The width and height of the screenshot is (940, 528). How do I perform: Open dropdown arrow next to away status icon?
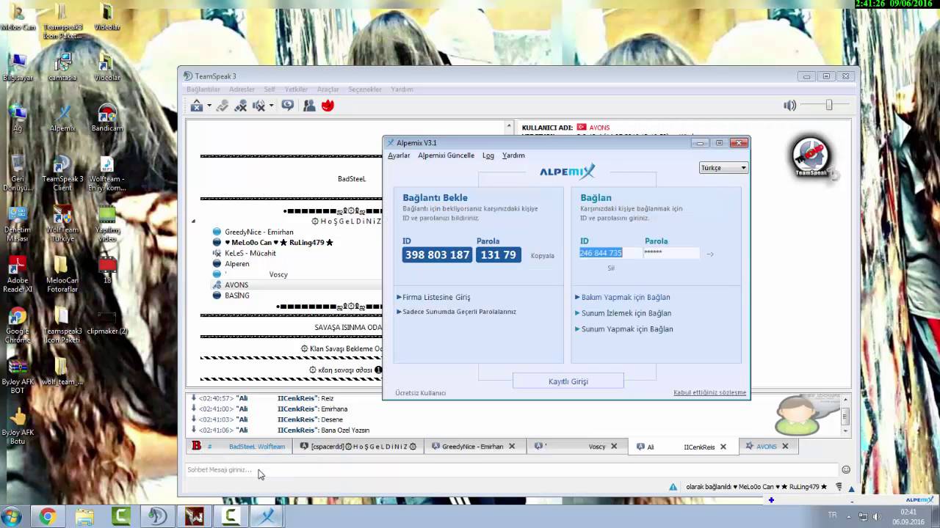(x=209, y=106)
